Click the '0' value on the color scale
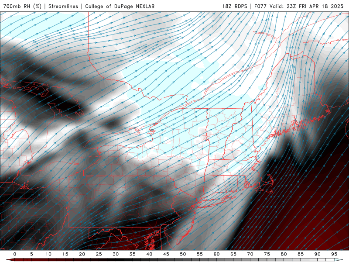 pos(15,254)
